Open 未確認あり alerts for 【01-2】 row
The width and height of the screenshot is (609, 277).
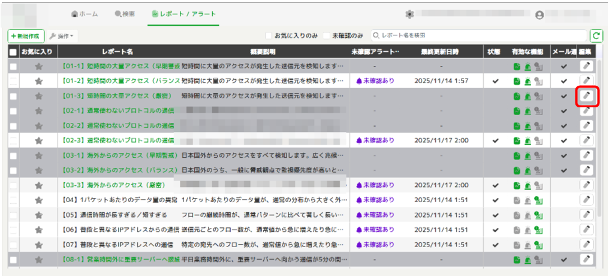(375, 81)
